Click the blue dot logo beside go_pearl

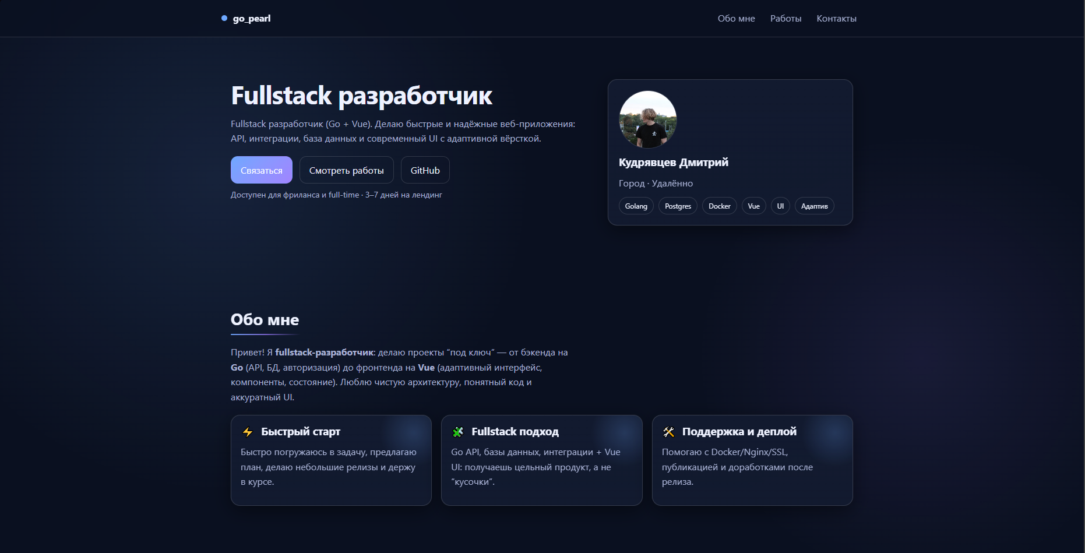click(224, 18)
